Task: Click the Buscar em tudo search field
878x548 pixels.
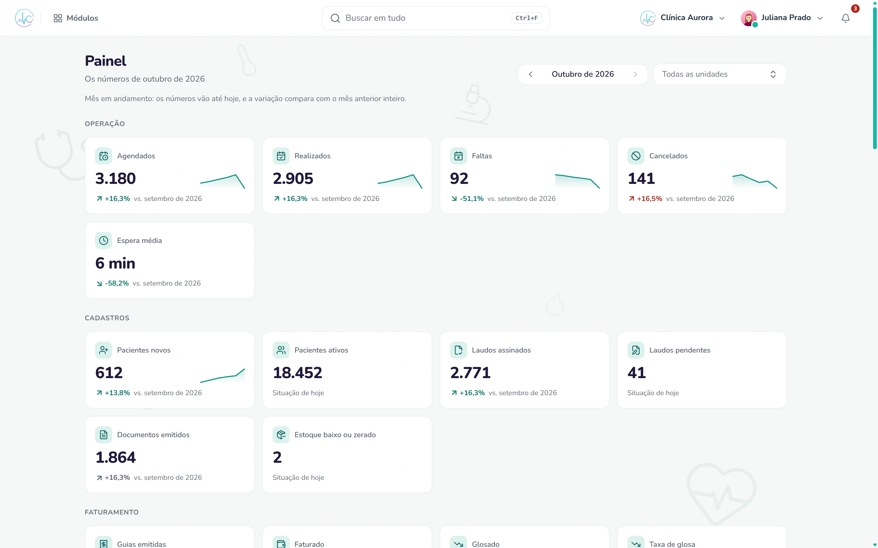Action: (435, 18)
